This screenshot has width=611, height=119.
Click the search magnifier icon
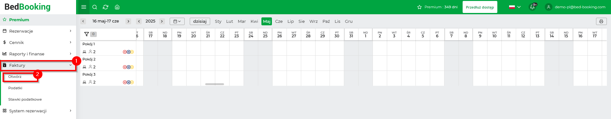95,7
